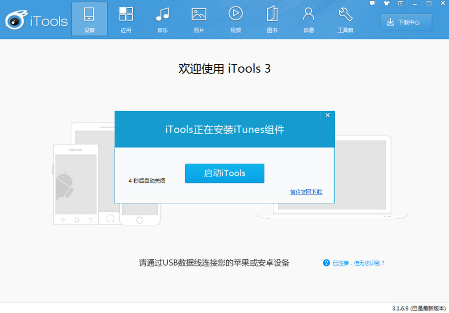Open the 信息 (Info) section
This screenshot has width=449, height=313.
click(x=308, y=19)
